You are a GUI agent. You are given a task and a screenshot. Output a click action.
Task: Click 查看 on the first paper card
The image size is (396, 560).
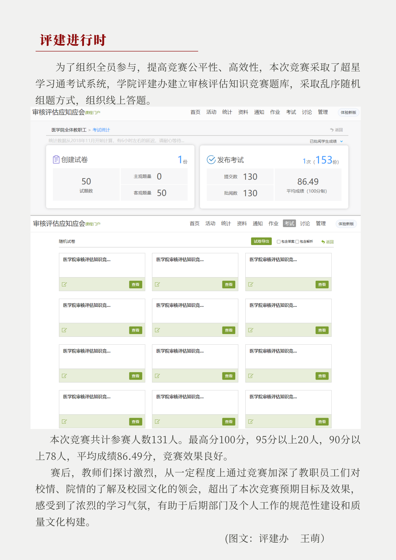[136, 284]
